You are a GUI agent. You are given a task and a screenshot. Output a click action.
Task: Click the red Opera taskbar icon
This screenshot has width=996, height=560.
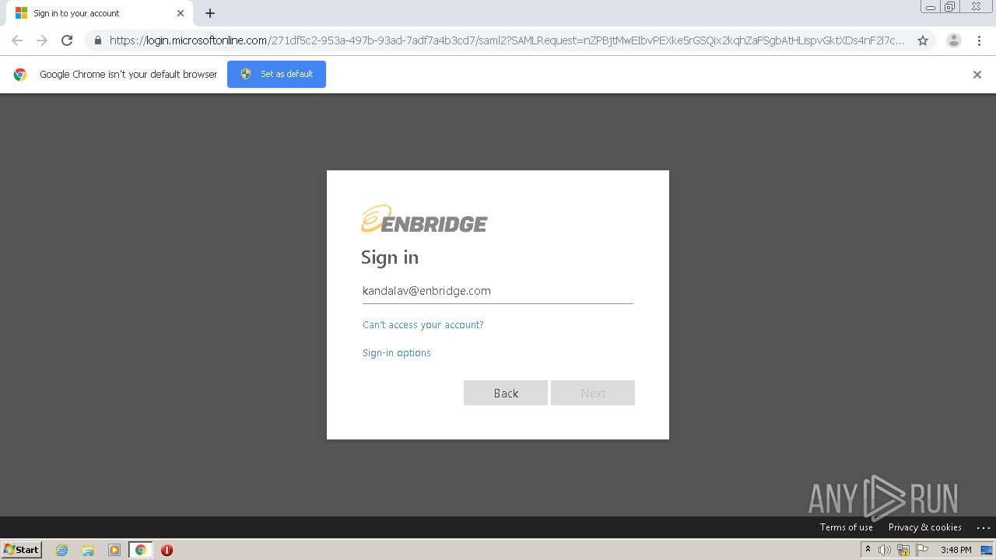pyautogui.click(x=167, y=550)
